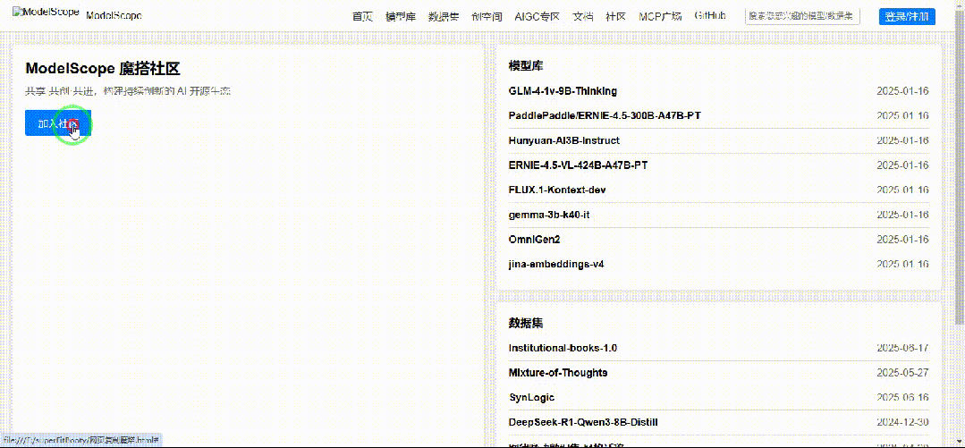Screen dimensions: 965x448
Task: Open GLM-4-1v-9B-Thinking model entry
Action: pyautogui.click(x=563, y=91)
